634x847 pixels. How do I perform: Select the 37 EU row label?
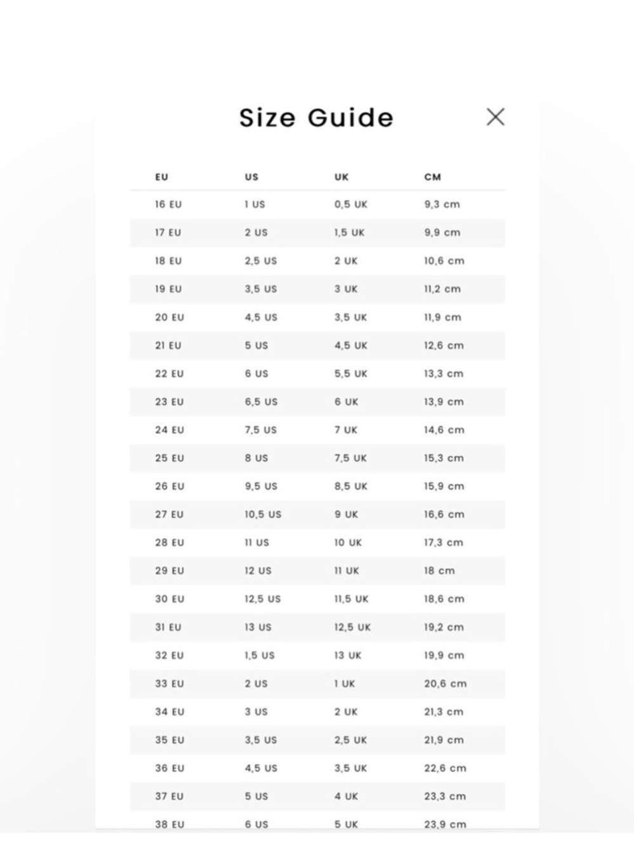(169, 796)
